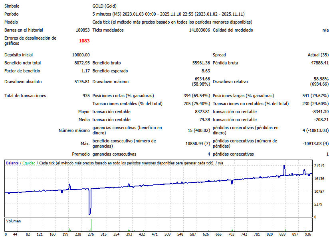Select the green Equidad legend label

point(29,163)
